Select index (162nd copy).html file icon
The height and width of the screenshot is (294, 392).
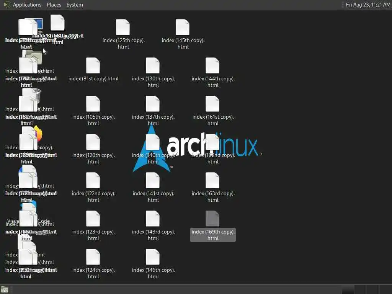coord(212,142)
